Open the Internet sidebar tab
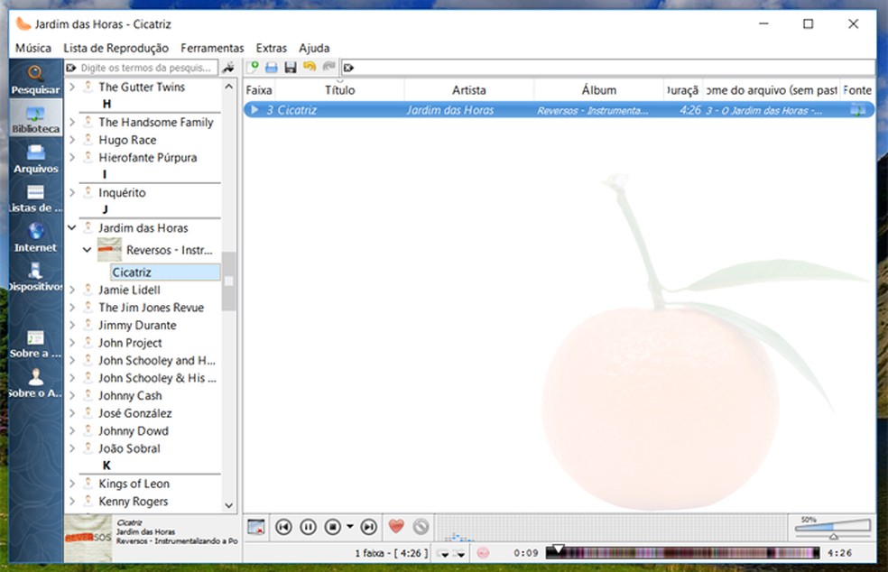The width and height of the screenshot is (888, 572). (35, 237)
